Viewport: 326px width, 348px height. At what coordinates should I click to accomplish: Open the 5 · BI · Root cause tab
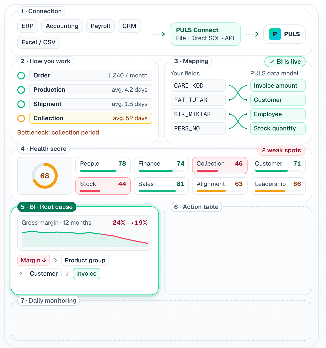pyautogui.click(x=47, y=207)
